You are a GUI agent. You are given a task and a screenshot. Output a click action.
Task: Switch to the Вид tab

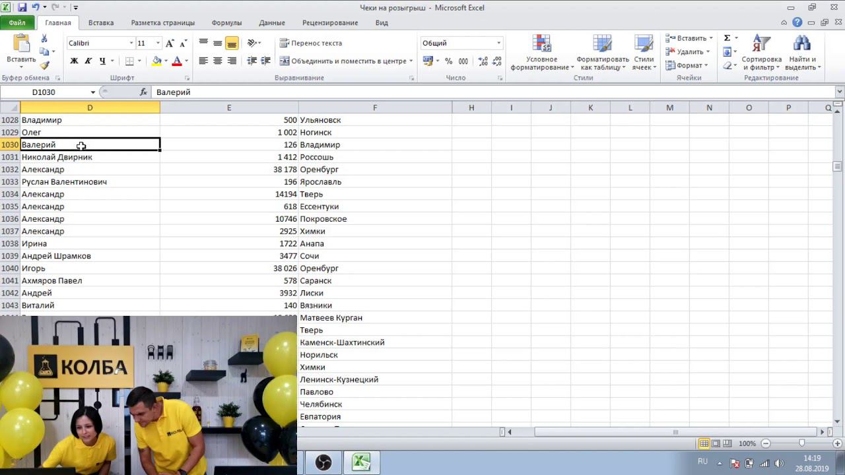[x=382, y=22]
